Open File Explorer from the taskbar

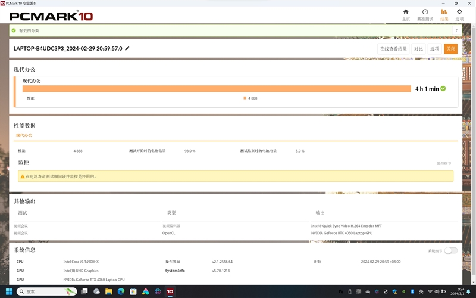click(108, 291)
